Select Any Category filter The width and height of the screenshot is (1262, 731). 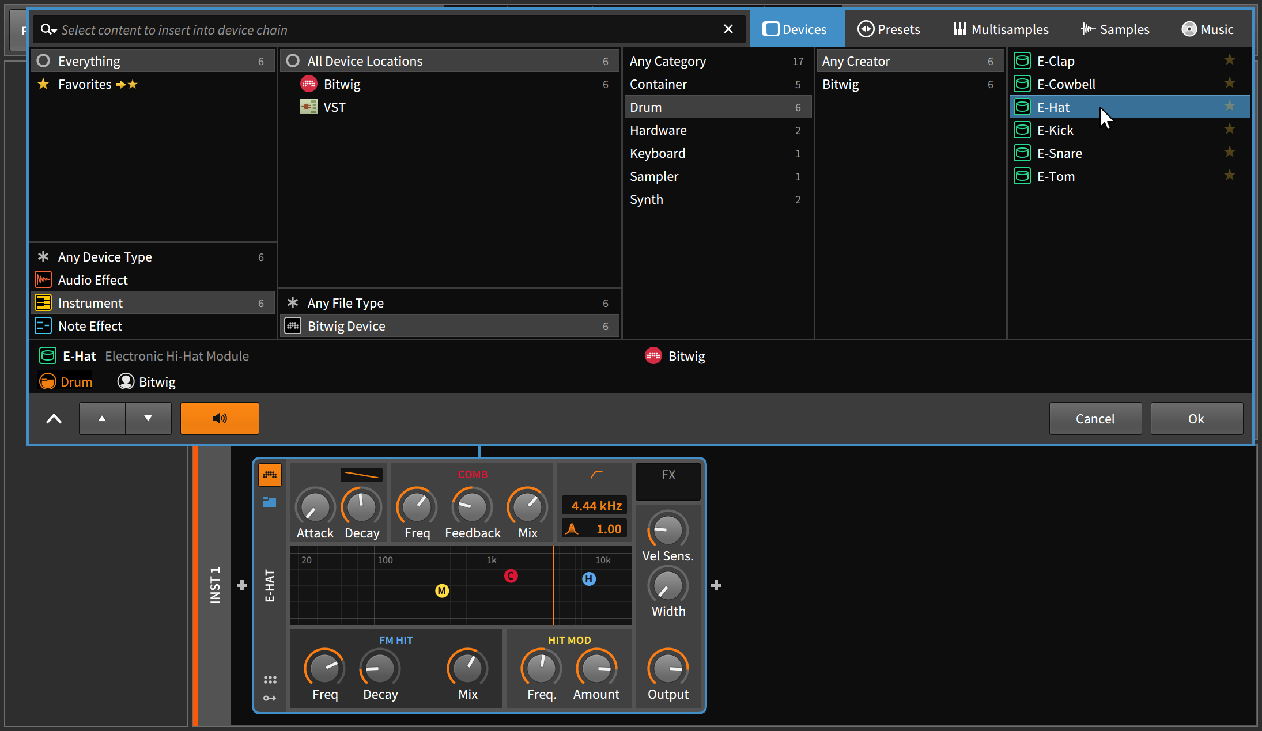717,61
